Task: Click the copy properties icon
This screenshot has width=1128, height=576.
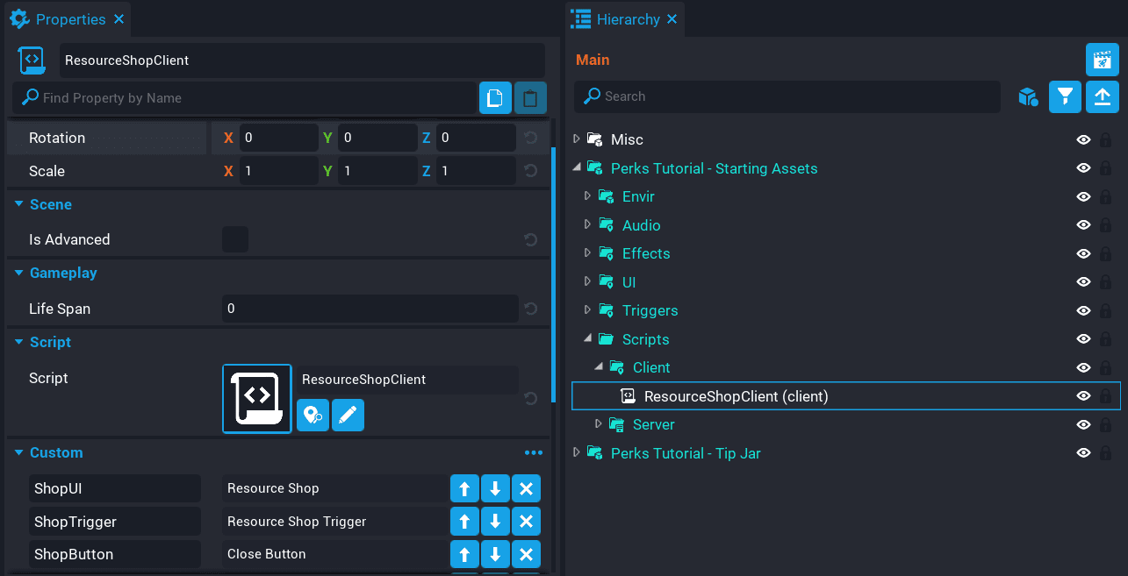Action: click(x=495, y=97)
